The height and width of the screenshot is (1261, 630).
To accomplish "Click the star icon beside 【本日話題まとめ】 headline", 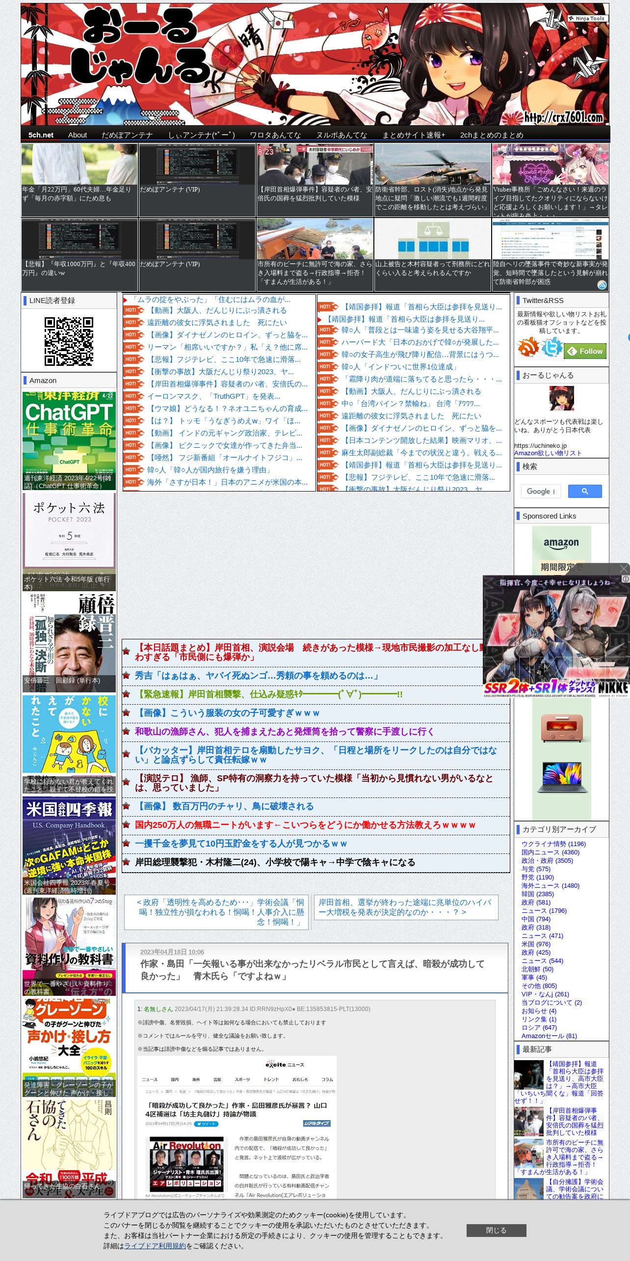I will (x=126, y=652).
